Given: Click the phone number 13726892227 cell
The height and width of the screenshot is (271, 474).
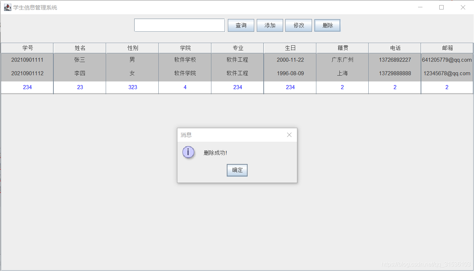Looking at the screenshot, I should coord(394,60).
